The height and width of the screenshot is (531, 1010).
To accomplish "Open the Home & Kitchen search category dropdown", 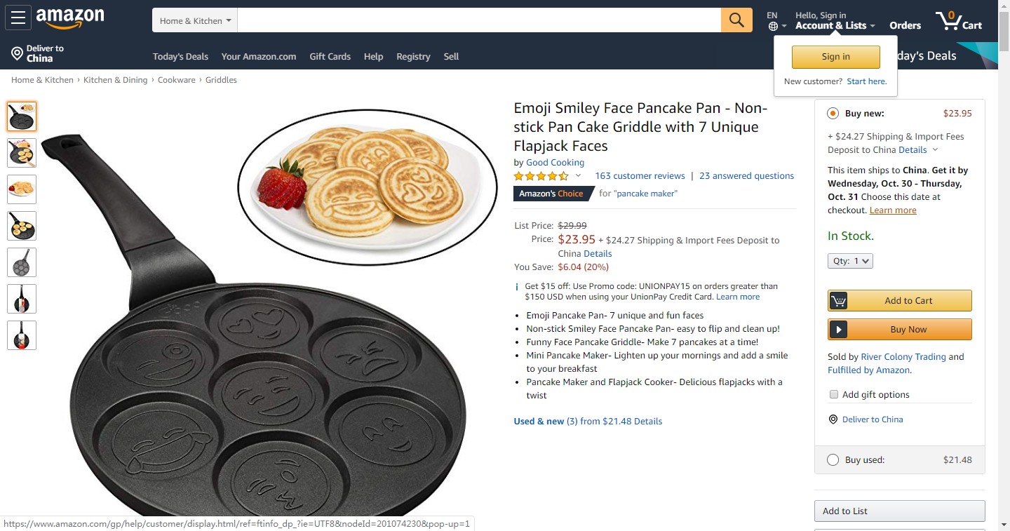I will pos(195,20).
